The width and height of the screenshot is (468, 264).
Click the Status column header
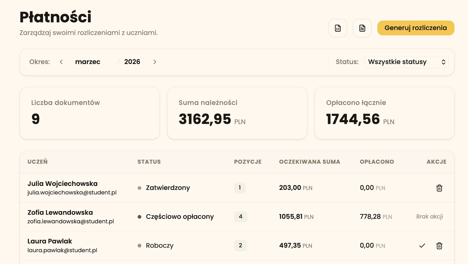click(149, 162)
